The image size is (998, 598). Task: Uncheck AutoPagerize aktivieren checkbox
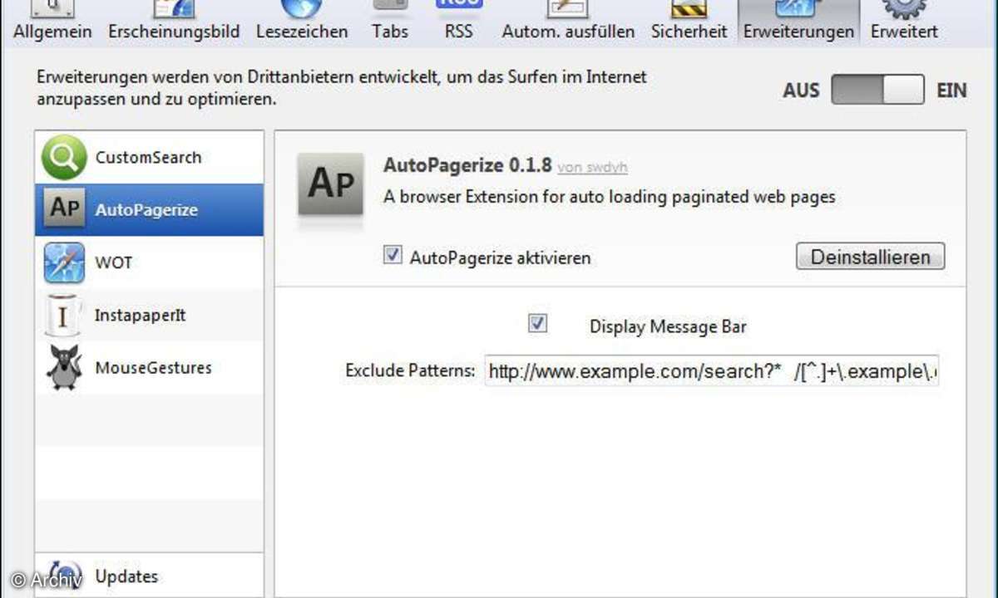tap(393, 256)
